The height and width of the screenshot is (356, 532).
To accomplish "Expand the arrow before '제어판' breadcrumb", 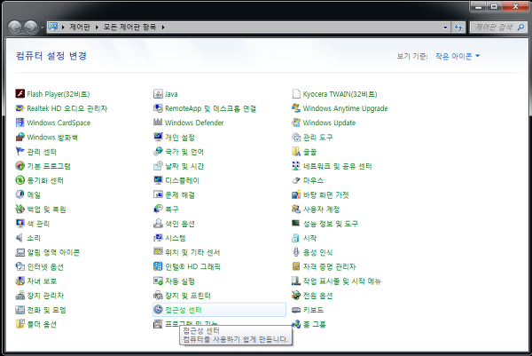I will pos(63,27).
